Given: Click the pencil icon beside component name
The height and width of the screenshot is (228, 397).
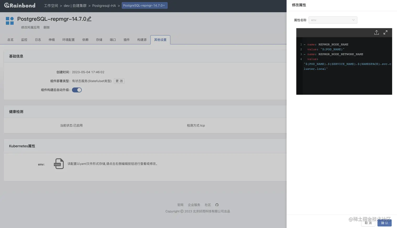Looking at the screenshot, I should [89, 19].
